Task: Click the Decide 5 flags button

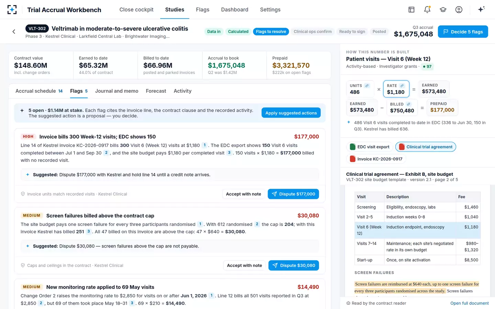Action: point(463,32)
